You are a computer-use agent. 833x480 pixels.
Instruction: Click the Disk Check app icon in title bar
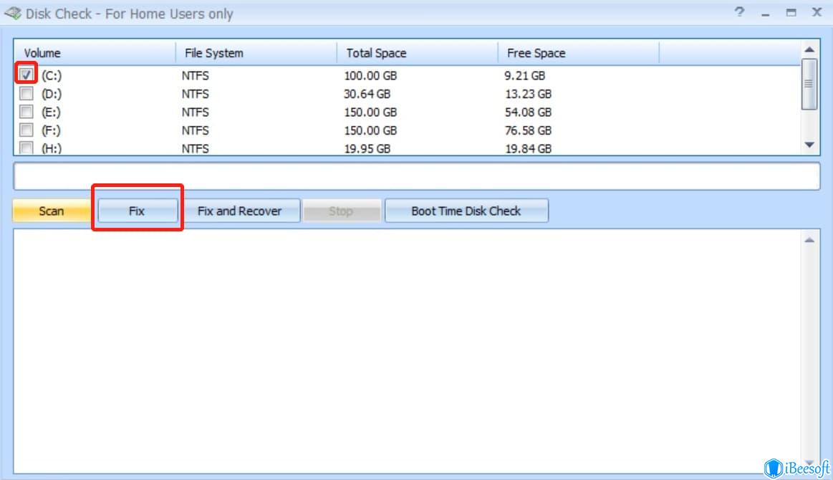tap(13, 14)
